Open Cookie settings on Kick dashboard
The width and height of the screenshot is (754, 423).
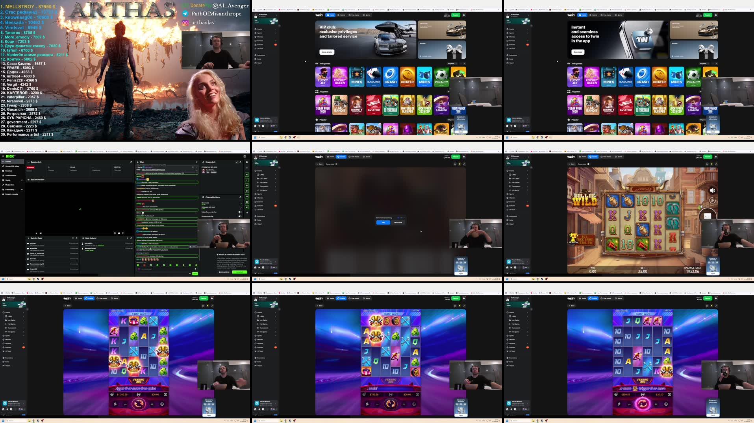[224, 272]
